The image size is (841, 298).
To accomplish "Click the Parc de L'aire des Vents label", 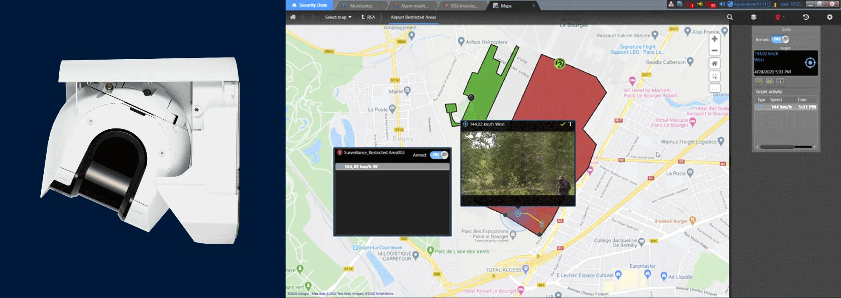I will [462, 251].
